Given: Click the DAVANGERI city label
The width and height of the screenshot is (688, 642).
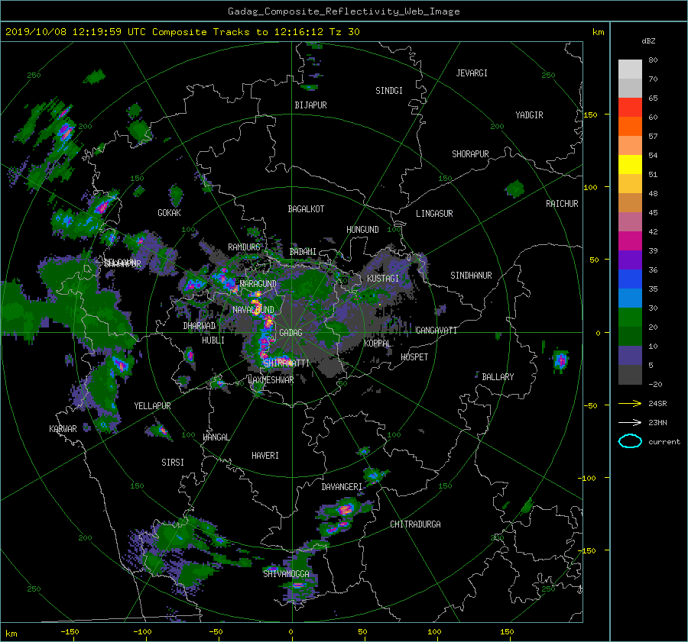Looking at the screenshot, I should [342, 487].
